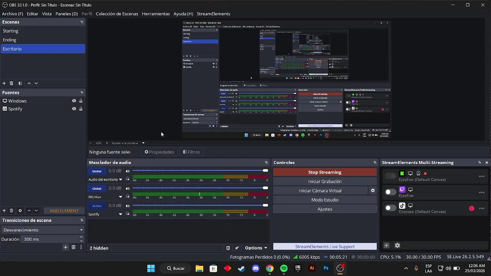Add a new StreamElements streaming target
491x276 pixels.
[x=386, y=245]
